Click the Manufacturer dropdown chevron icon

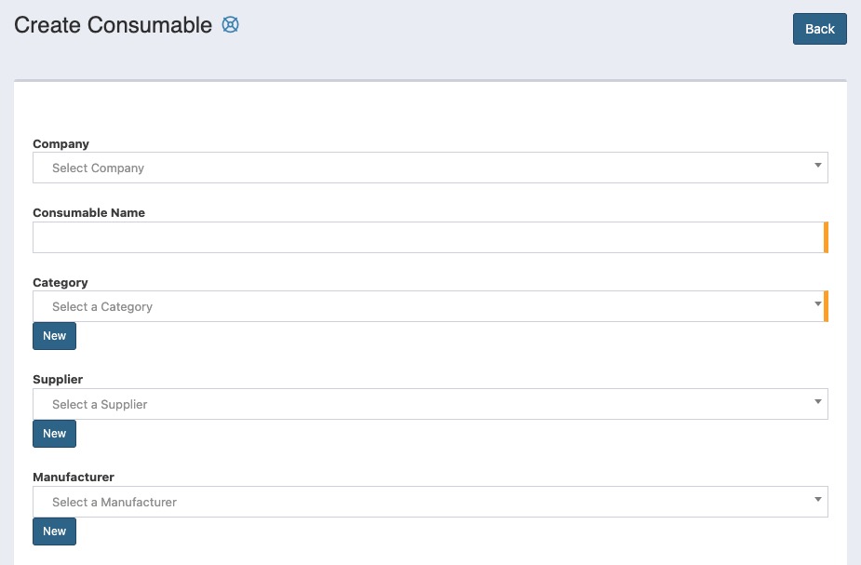(817, 501)
